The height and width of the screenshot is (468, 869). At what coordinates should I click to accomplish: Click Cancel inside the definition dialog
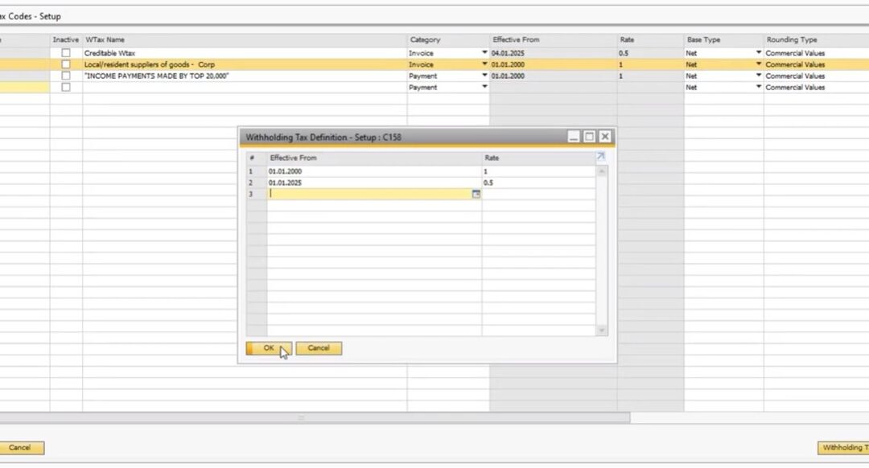(319, 348)
